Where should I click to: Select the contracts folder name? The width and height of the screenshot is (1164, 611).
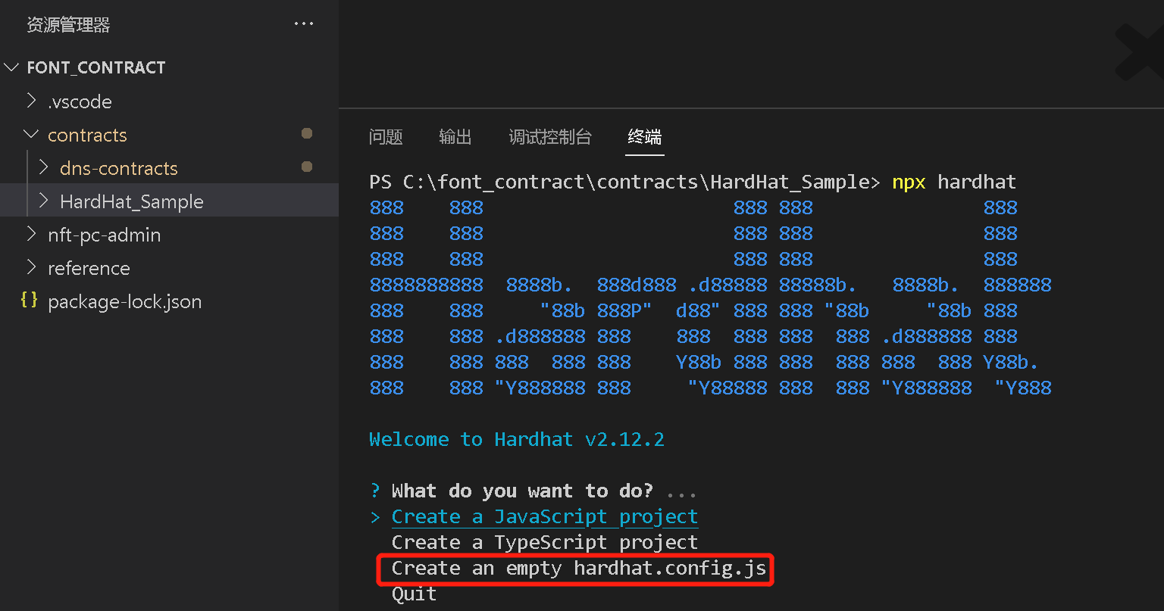coord(87,135)
